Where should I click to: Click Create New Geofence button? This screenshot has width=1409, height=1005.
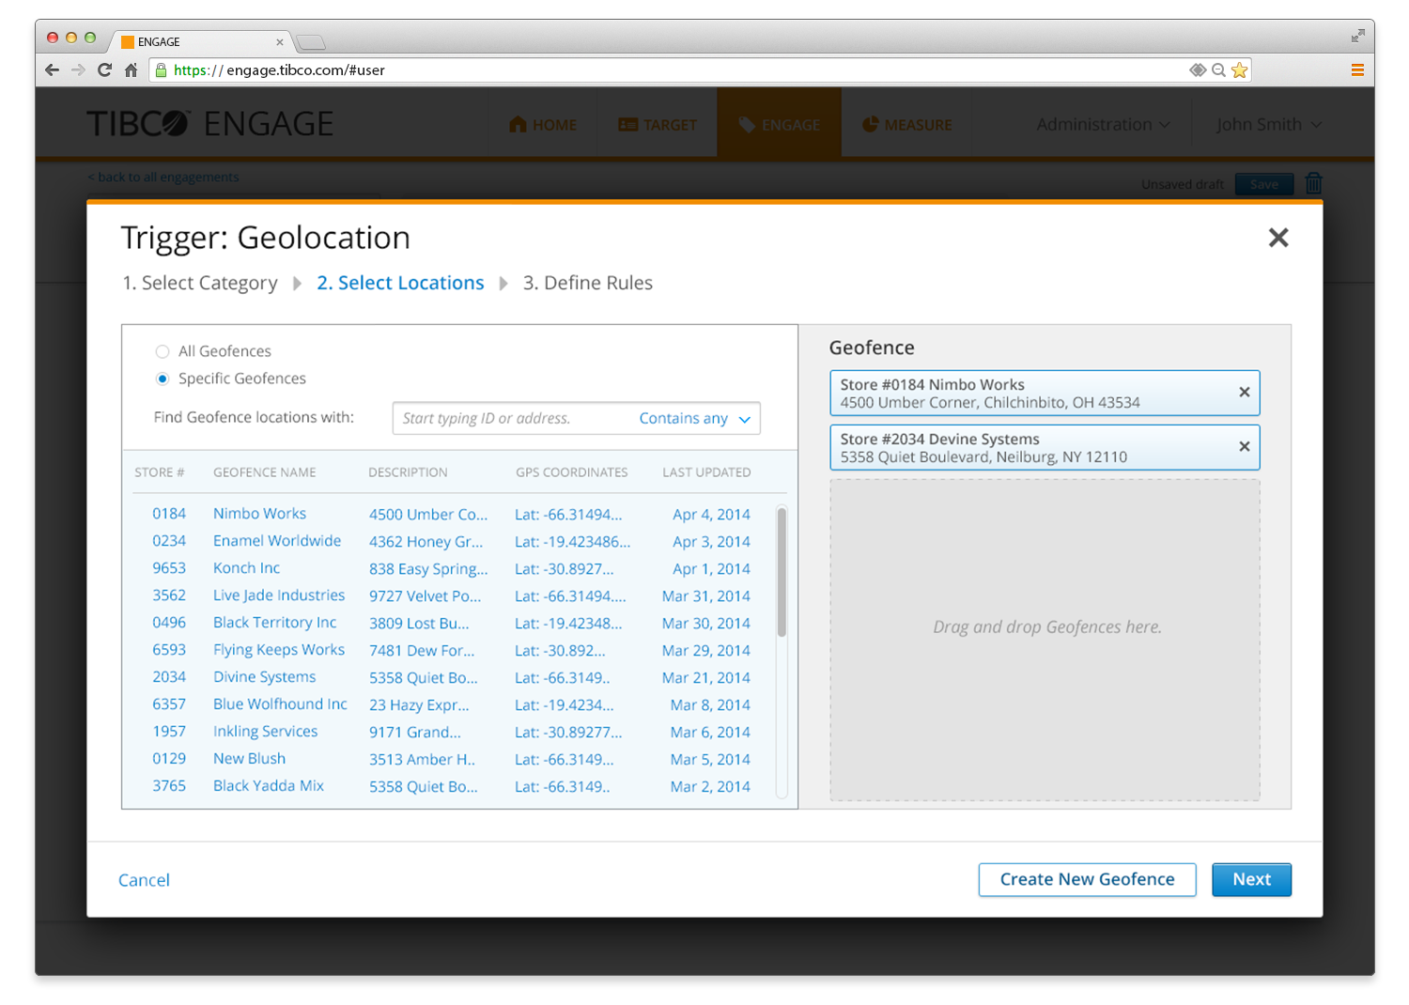point(1087,879)
